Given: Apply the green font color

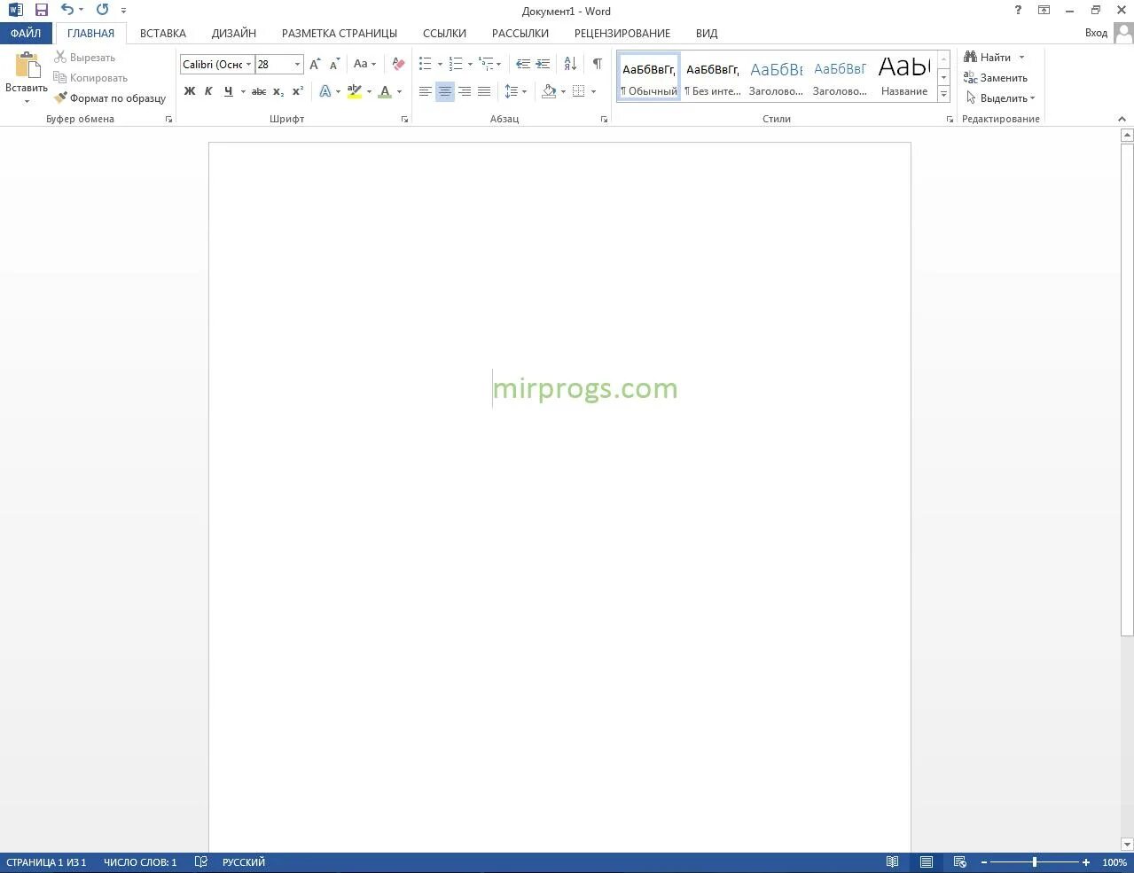Looking at the screenshot, I should (x=385, y=91).
